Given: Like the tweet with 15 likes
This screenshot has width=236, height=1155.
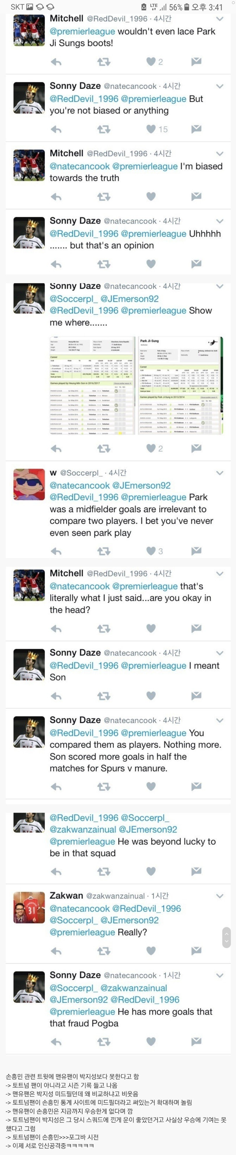Looking at the screenshot, I should pyautogui.click(x=151, y=129).
